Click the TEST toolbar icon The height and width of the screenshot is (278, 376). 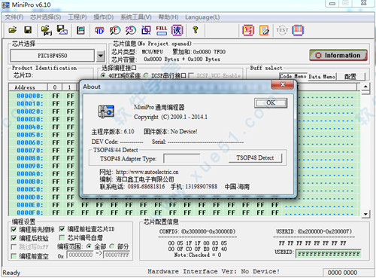coord(282,30)
